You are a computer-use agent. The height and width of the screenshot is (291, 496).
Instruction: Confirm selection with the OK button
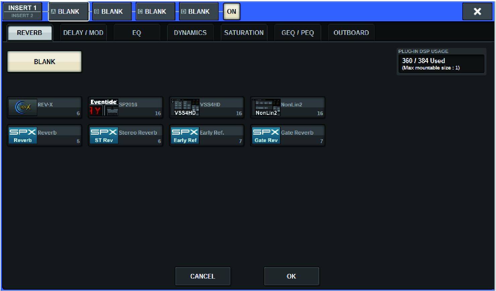[x=291, y=276]
